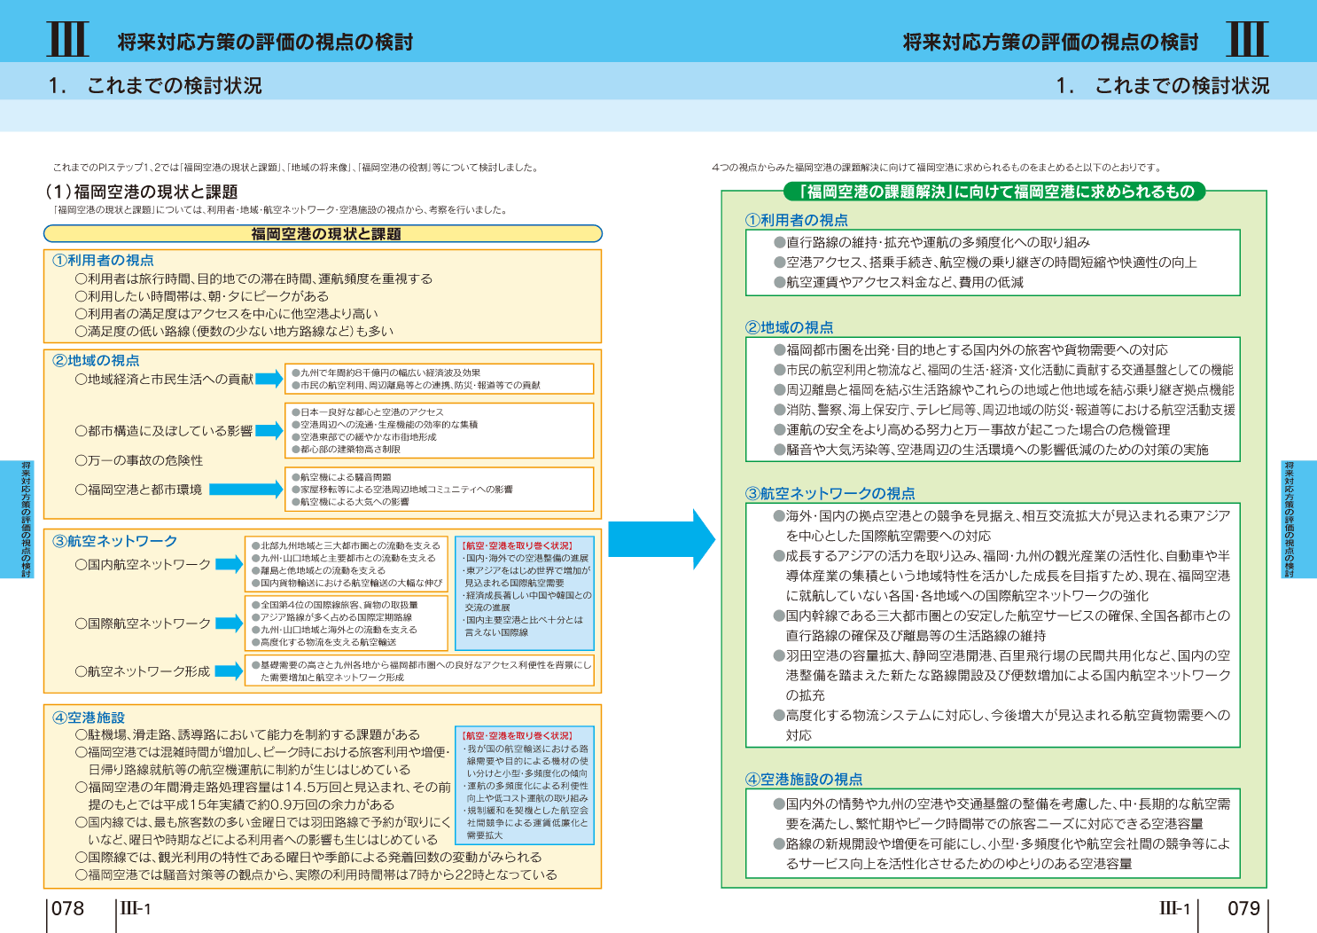Click 運航の多頻度化による利便性向上や低コスト運航の取り組み

click(526, 792)
